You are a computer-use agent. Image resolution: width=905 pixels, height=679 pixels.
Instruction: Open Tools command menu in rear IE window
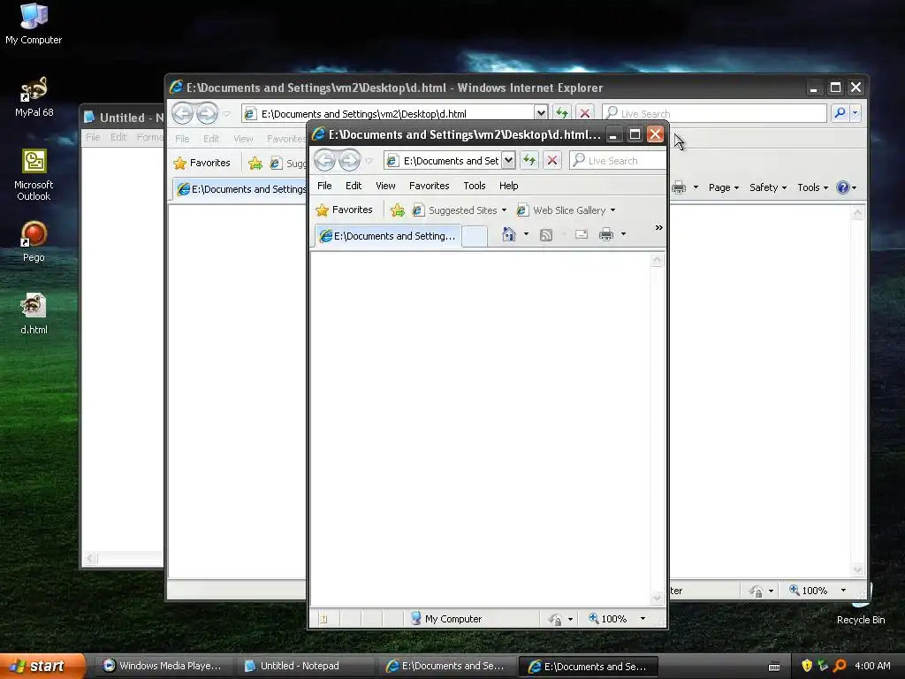point(813,187)
